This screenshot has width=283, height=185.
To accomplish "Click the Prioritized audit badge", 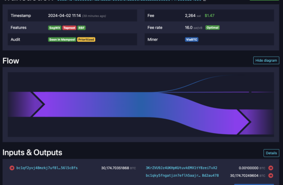I will coord(86,40).
